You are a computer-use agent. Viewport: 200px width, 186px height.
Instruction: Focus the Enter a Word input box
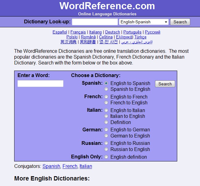40,83
